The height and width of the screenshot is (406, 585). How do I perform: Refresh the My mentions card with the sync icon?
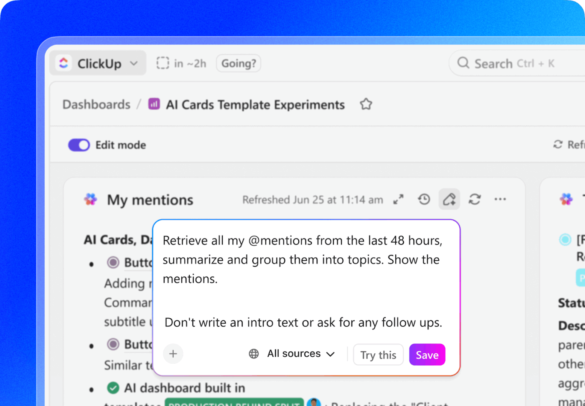(x=475, y=199)
